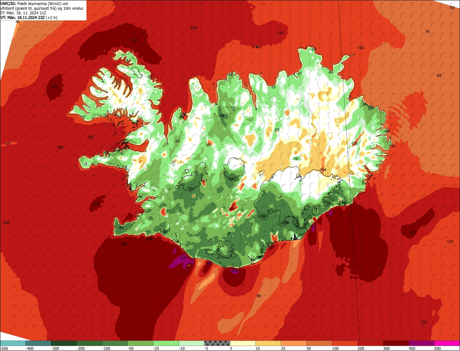Click the flux value 327 southeast of Iceland
The width and height of the screenshot is (460, 351).
(412, 233)
